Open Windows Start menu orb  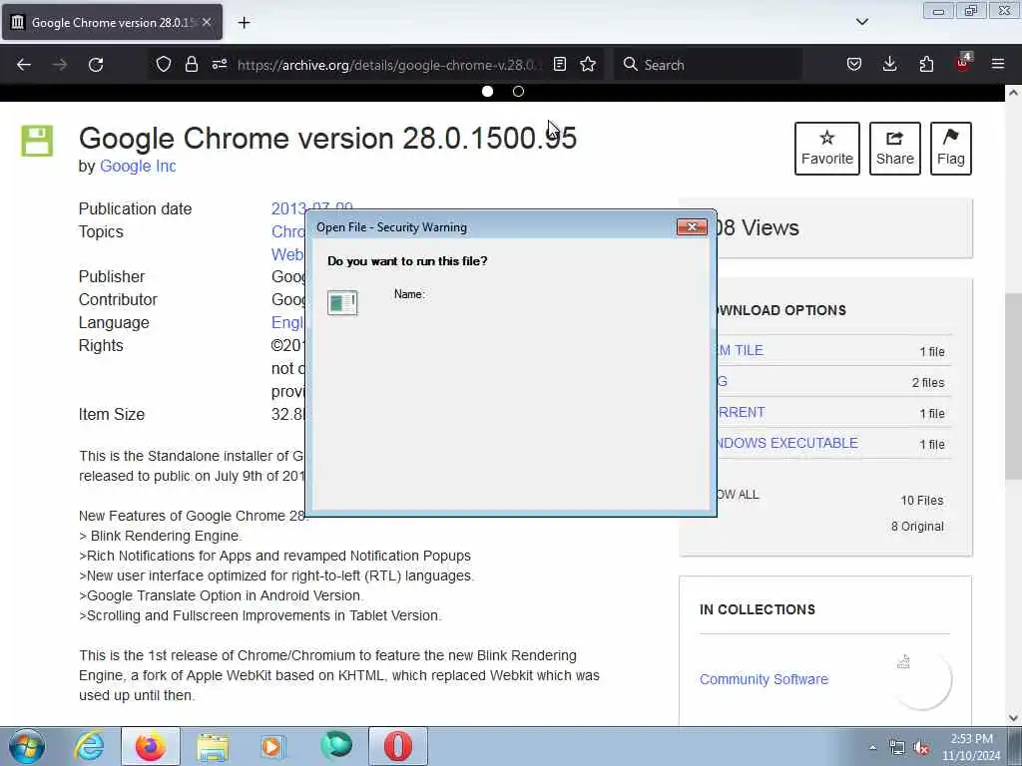[x=27, y=746]
